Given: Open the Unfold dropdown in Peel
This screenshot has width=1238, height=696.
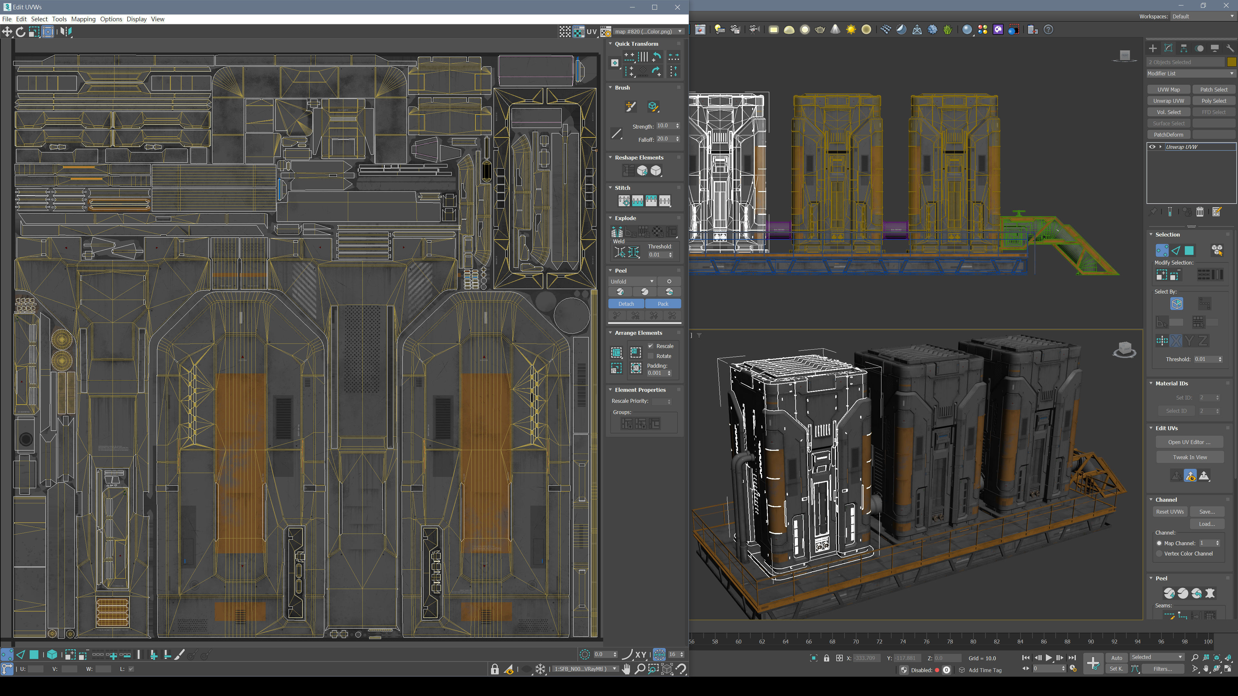Looking at the screenshot, I should (x=632, y=282).
